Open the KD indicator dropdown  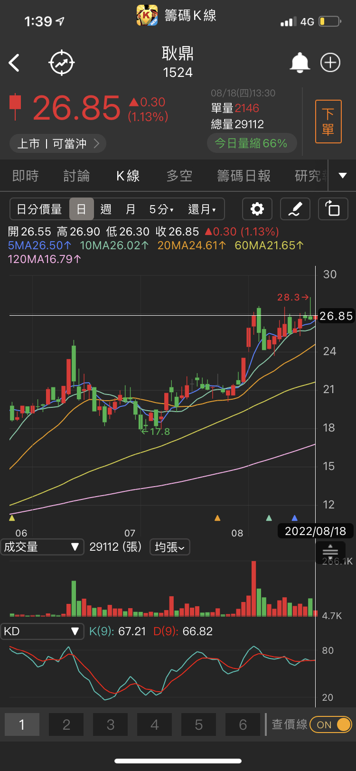(x=42, y=631)
